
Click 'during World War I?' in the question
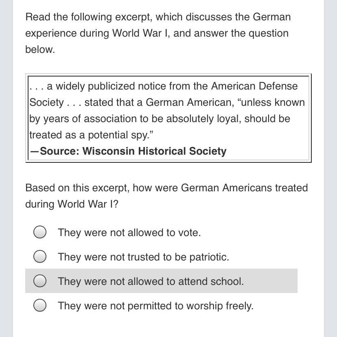click(x=72, y=204)
